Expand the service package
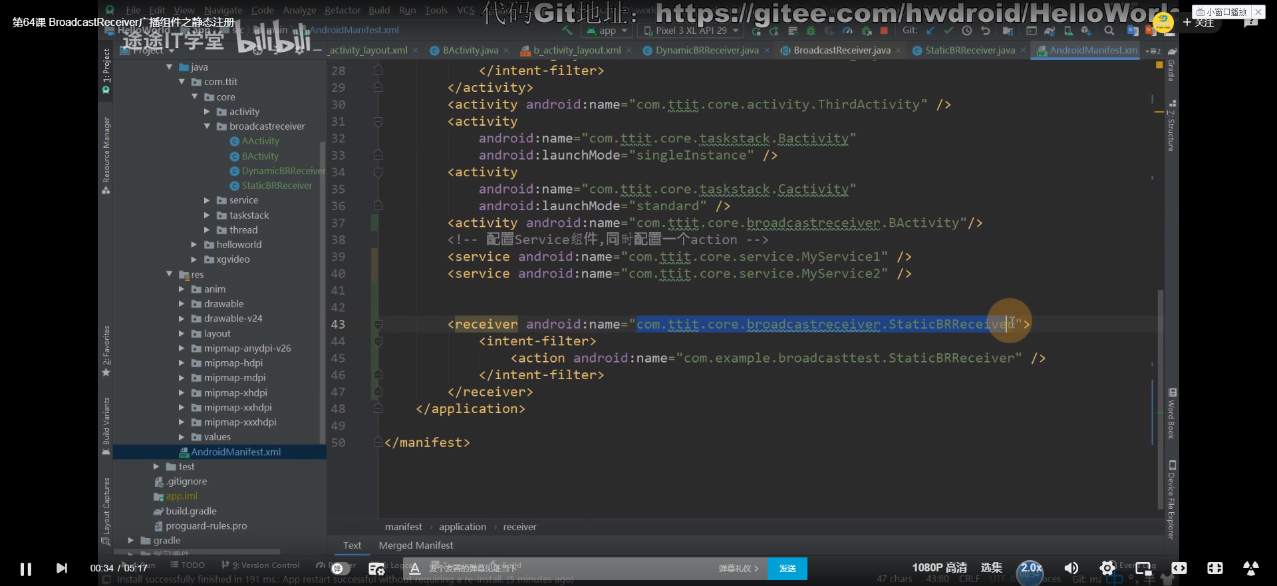The height and width of the screenshot is (586, 1277). pos(207,200)
